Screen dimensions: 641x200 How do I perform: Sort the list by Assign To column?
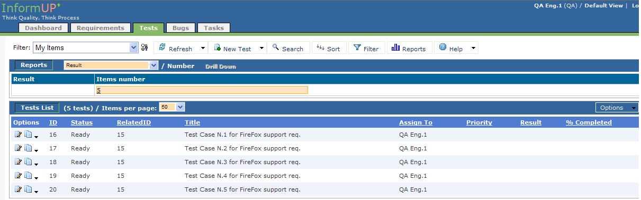(416, 122)
